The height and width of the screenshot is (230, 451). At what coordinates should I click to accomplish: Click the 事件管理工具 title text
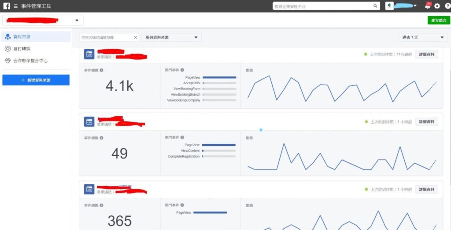coord(36,6)
